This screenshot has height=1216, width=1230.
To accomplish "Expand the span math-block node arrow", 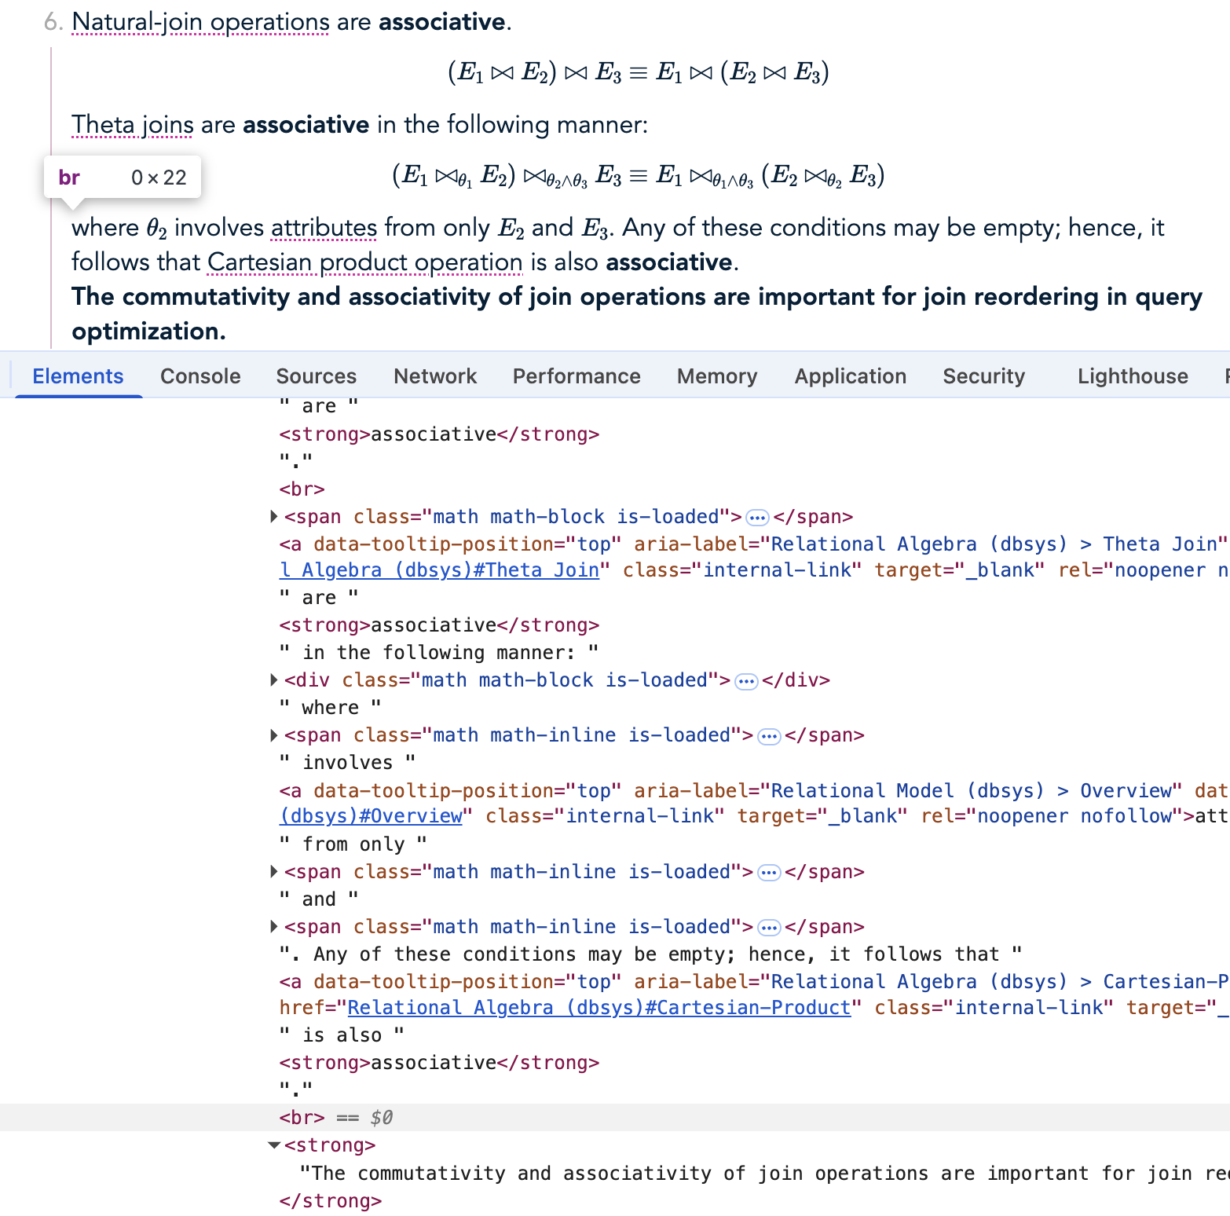I will pyautogui.click(x=273, y=517).
